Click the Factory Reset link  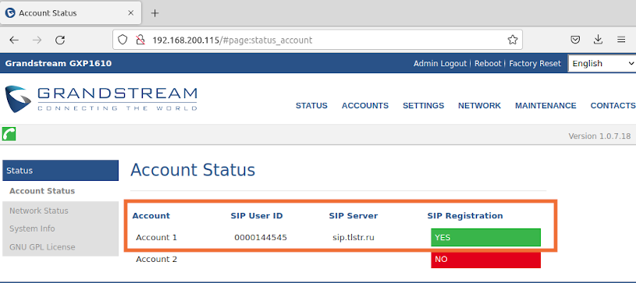coord(535,64)
